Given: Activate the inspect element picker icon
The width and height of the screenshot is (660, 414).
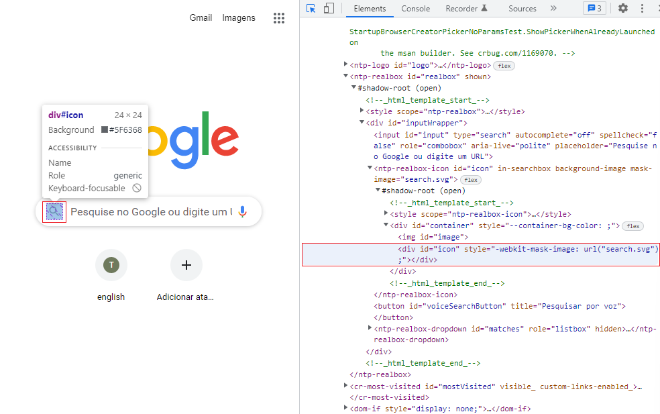Looking at the screenshot, I should pyautogui.click(x=311, y=9).
